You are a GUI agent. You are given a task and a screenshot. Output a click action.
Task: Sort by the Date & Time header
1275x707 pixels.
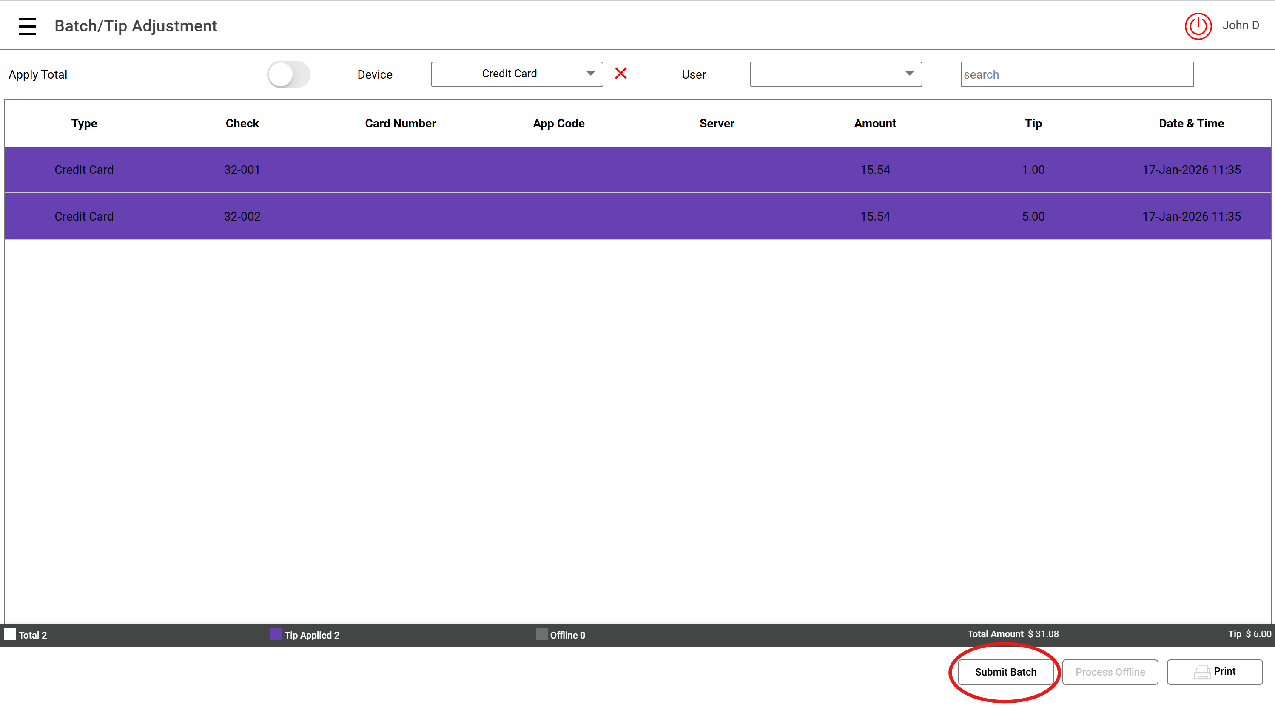tap(1191, 124)
